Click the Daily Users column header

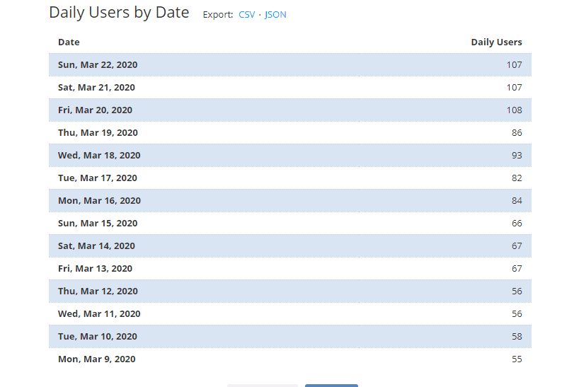click(496, 42)
